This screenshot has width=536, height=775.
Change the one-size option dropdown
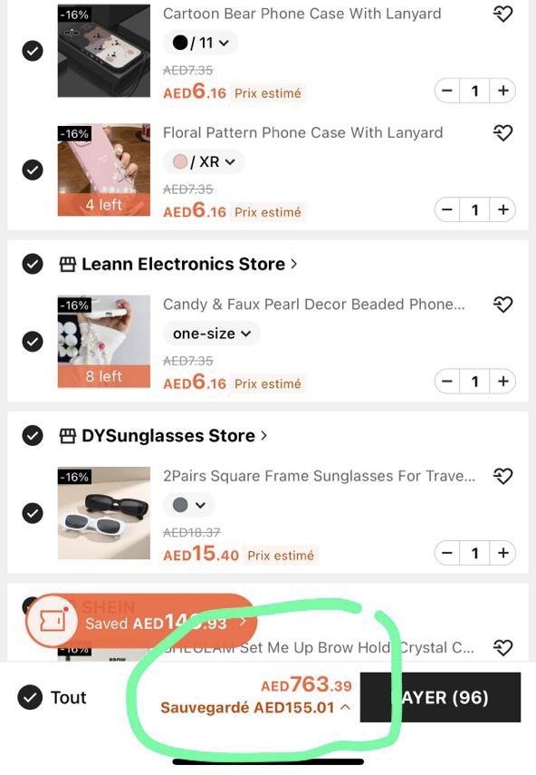[212, 334]
